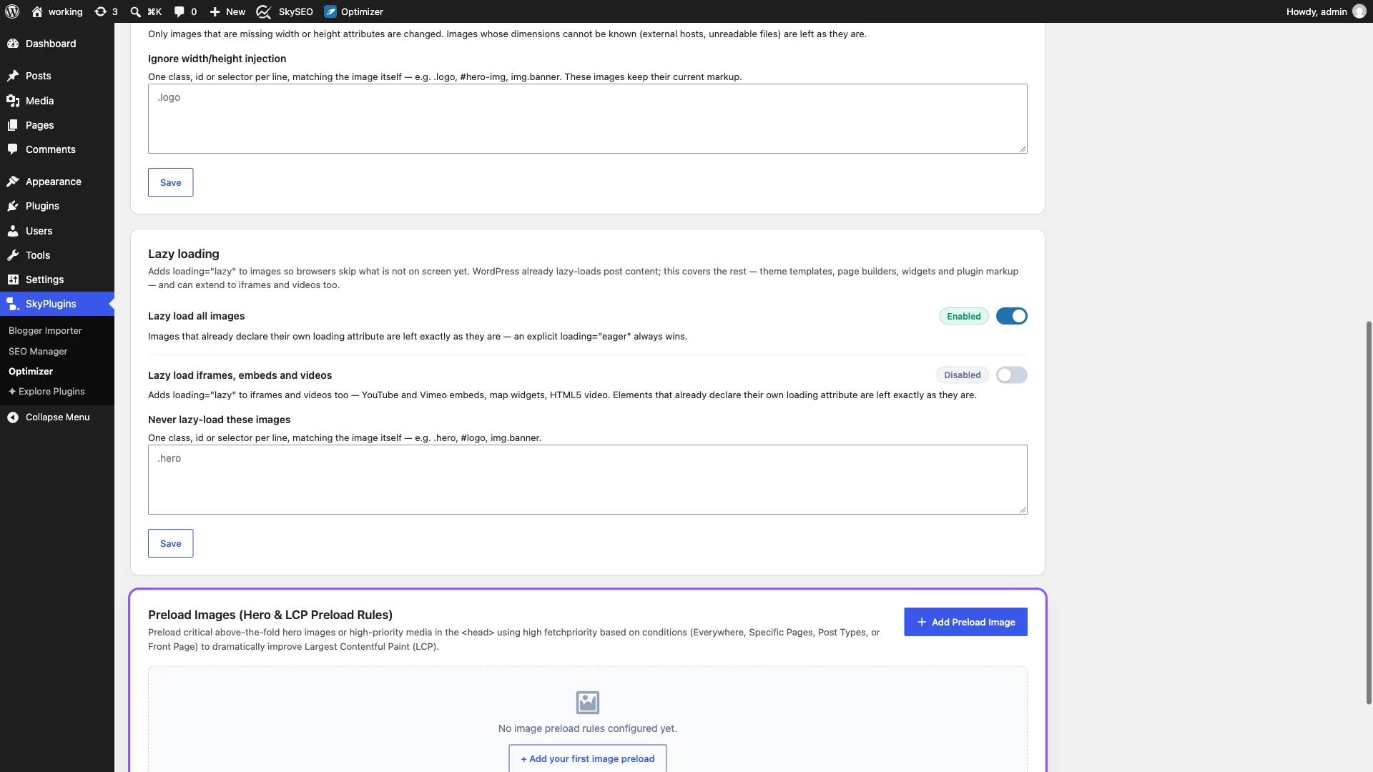Open the Comments sidebar menu item
The image size is (1373, 772).
click(x=57, y=149)
